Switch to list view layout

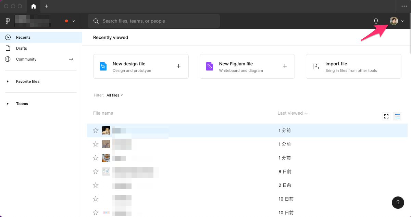click(397, 116)
